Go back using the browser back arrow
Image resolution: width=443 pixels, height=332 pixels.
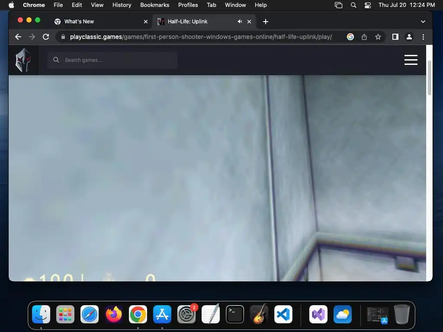pyautogui.click(x=18, y=37)
